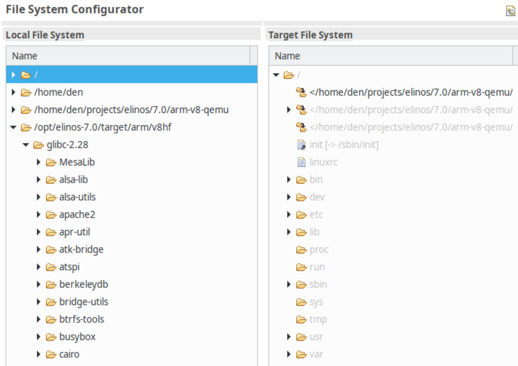518x366 pixels.
Task: Select the var directory in Target tree
Action: (317, 354)
